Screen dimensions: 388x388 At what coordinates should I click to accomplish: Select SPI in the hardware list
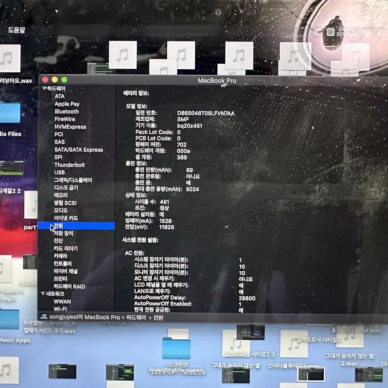58,157
